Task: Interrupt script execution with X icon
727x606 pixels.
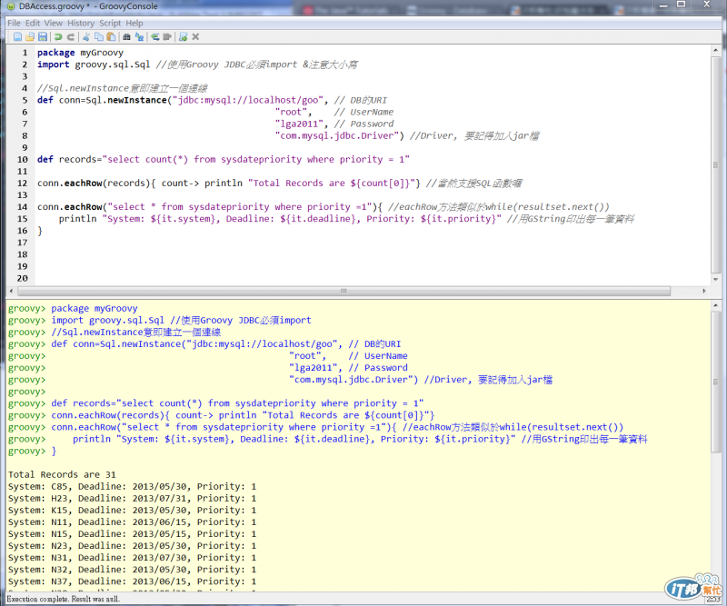Action: (x=195, y=36)
